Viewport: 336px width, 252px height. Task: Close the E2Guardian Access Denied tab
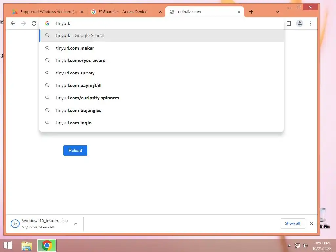[x=160, y=12]
